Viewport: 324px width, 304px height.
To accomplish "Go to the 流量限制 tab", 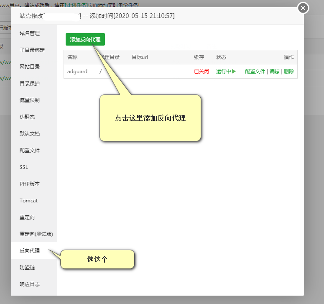I will (30, 100).
